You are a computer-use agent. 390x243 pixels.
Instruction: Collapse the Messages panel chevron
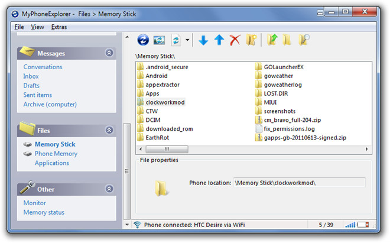[x=109, y=53]
